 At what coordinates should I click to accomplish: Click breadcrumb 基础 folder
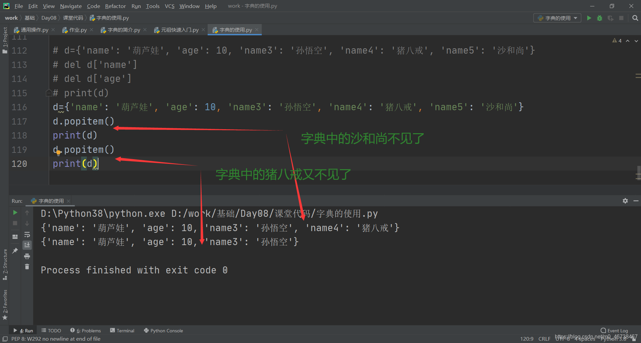(x=30, y=18)
